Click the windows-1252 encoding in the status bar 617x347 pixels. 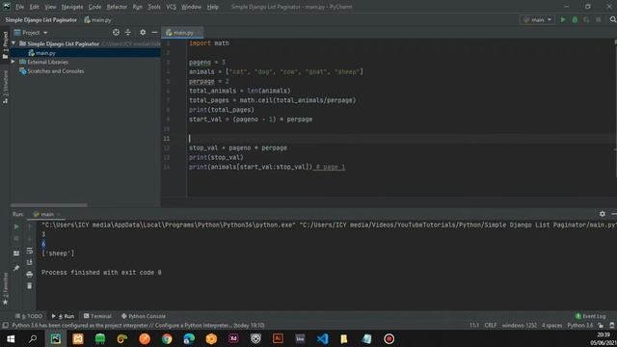(520, 326)
